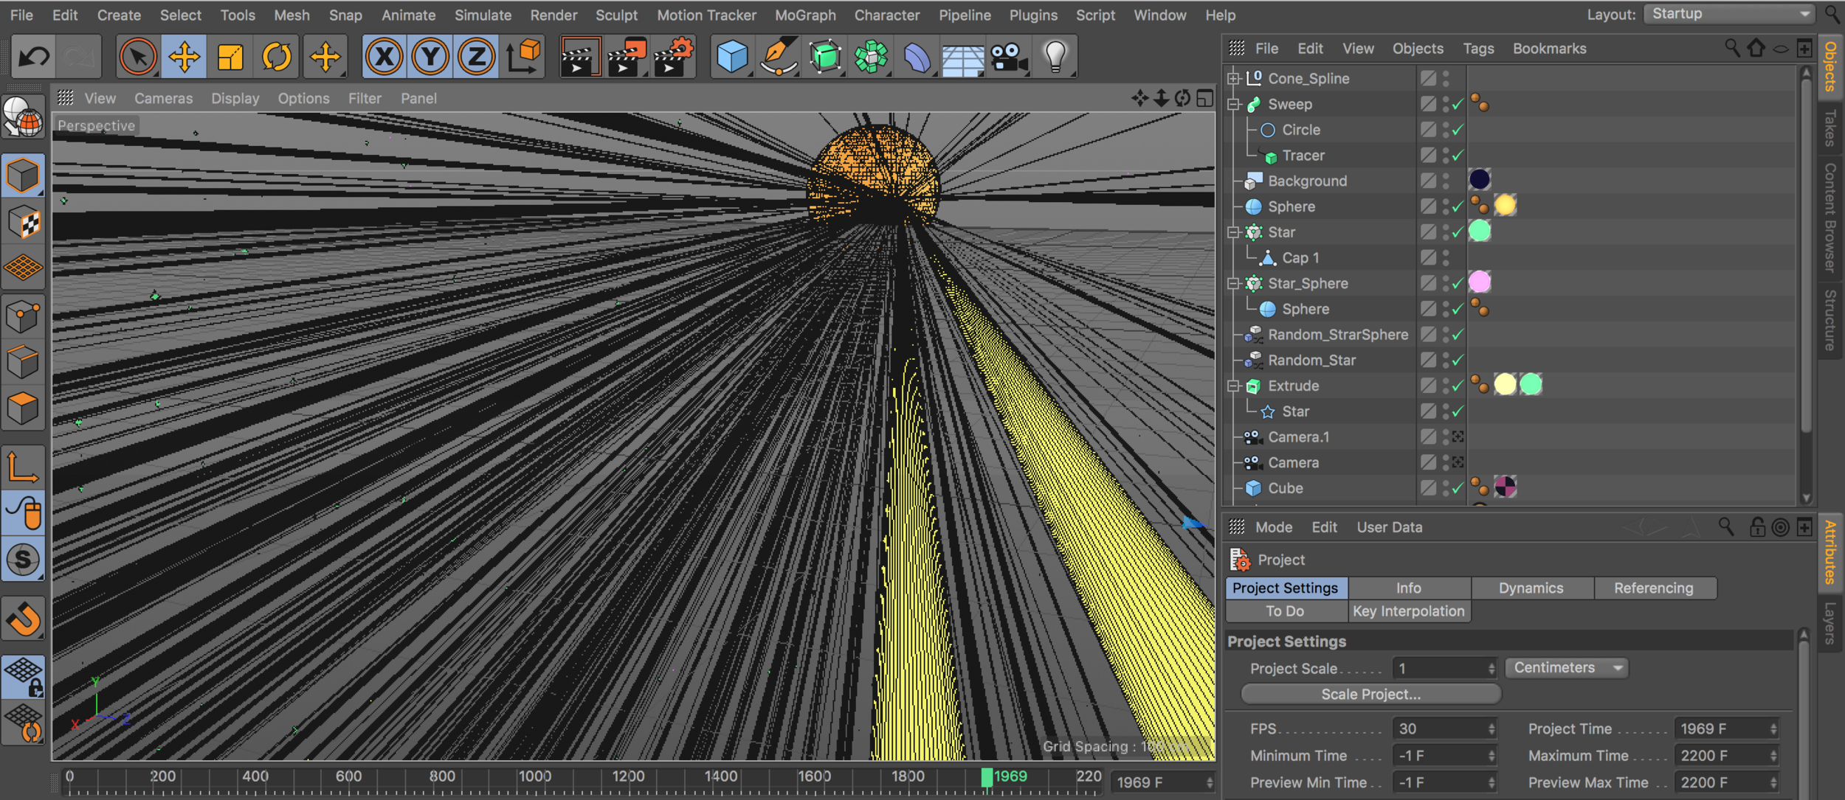Open the To Do tab
The width and height of the screenshot is (1845, 800).
point(1285,611)
